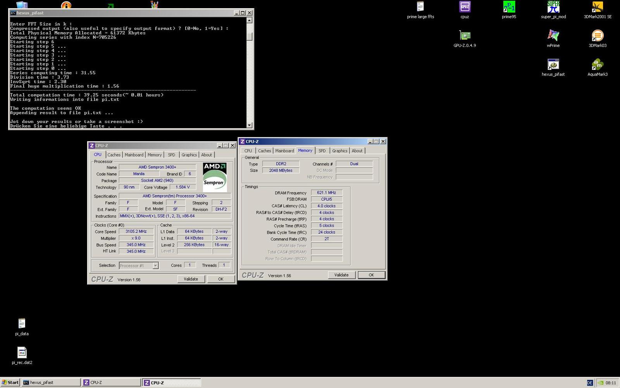620x388 pixels.
Task: Switch to Caches tab in CPU-Z CPU window
Action: (114, 155)
